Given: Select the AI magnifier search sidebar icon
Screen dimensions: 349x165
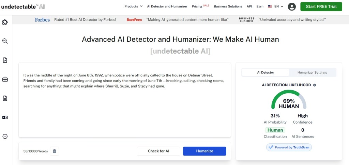Looking at the screenshot, I should (x=5, y=41).
